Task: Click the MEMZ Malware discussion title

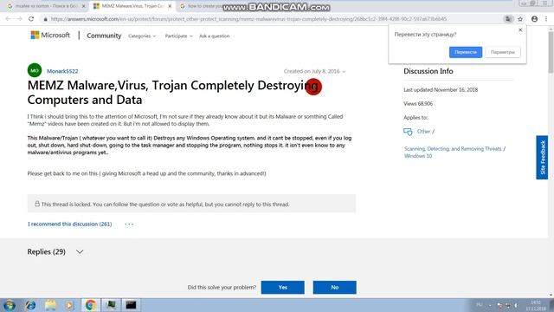Action: pyautogui.click(x=173, y=93)
